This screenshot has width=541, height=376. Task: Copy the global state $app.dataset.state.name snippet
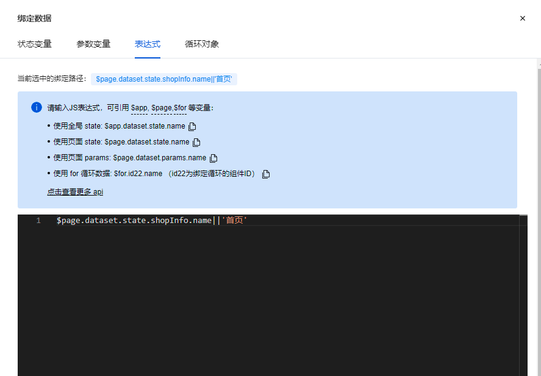(x=192, y=127)
